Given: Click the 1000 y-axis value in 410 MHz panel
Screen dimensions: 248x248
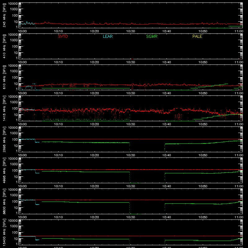Looking at the screenshot, I should [14, 40].
